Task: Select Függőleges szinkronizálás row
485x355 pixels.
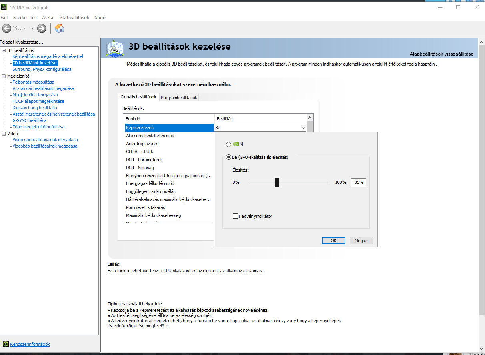Action: tap(170, 191)
